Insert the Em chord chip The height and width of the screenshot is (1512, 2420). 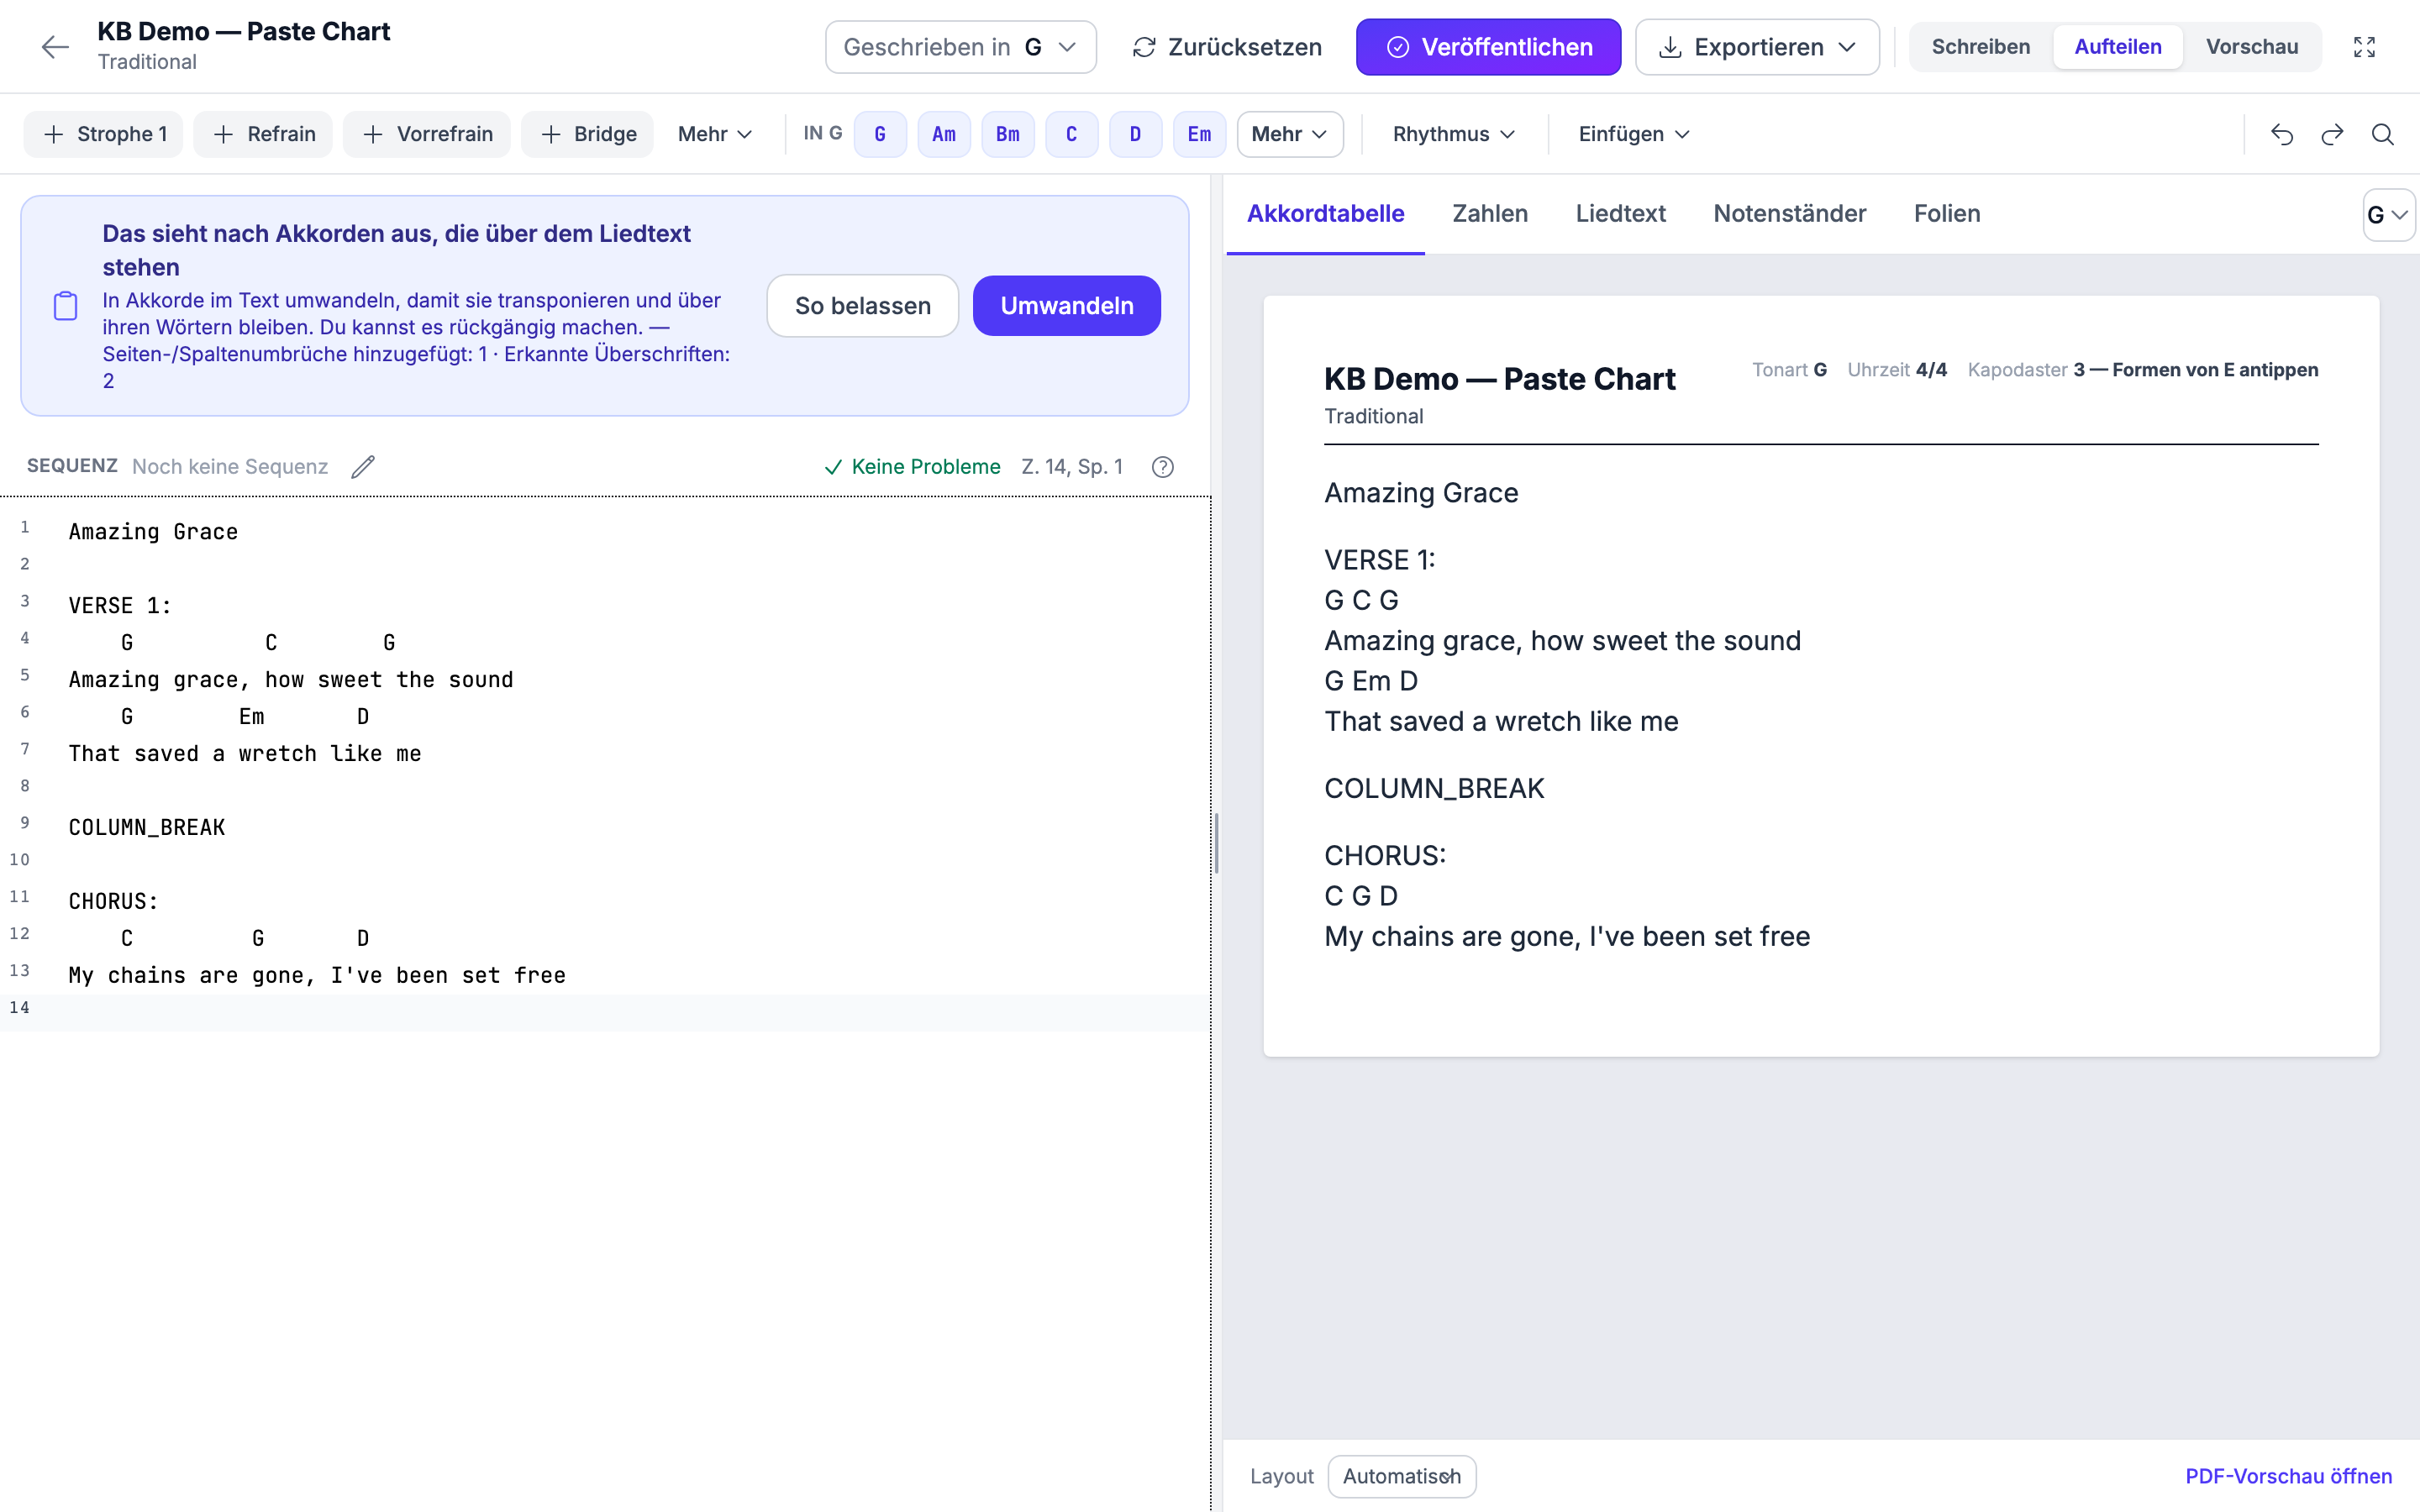[x=1199, y=134]
